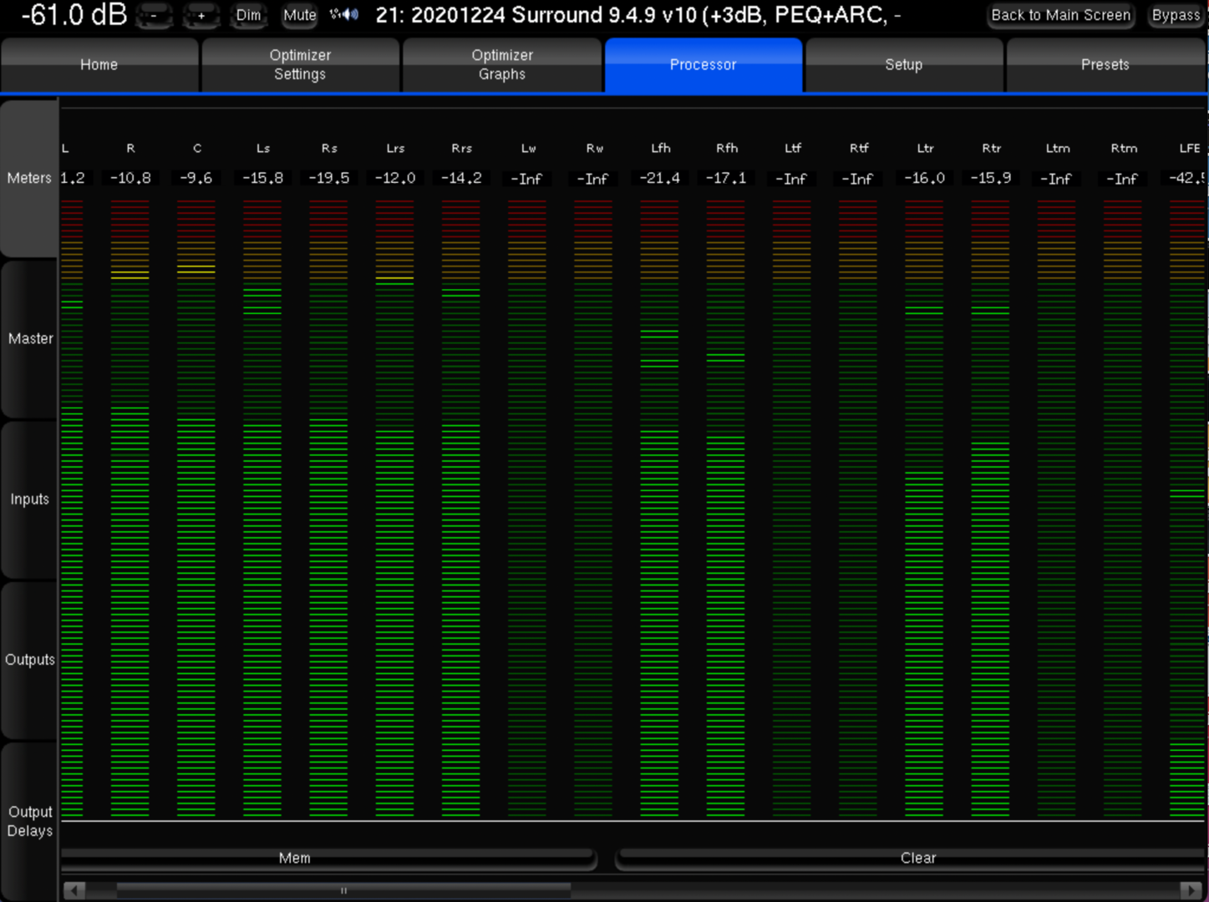Click the Lw channel label
Viewport: 1209px width, 902px height.
528,149
